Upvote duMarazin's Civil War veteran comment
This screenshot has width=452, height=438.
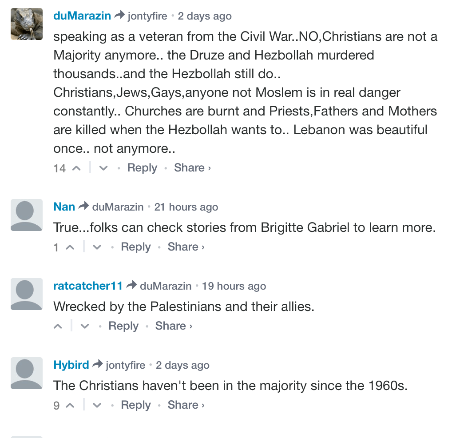coord(76,168)
